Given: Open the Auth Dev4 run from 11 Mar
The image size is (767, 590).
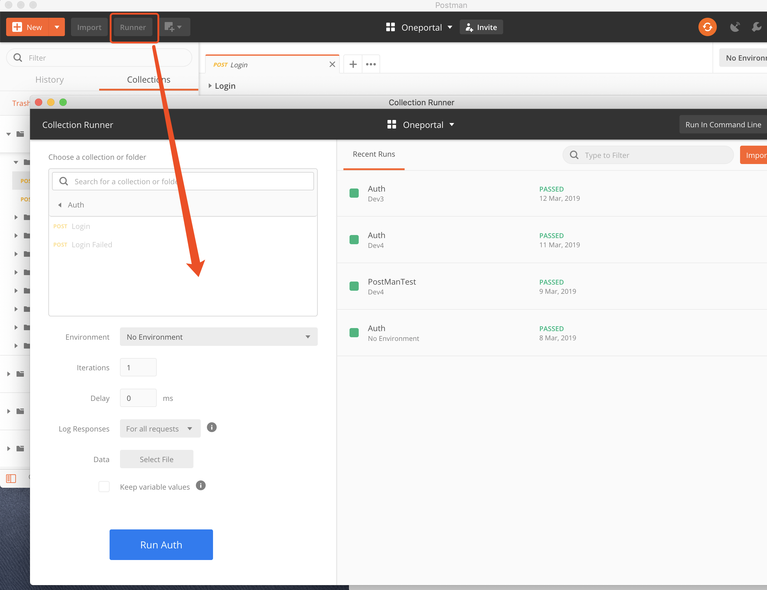Looking at the screenshot, I should click(552, 240).
